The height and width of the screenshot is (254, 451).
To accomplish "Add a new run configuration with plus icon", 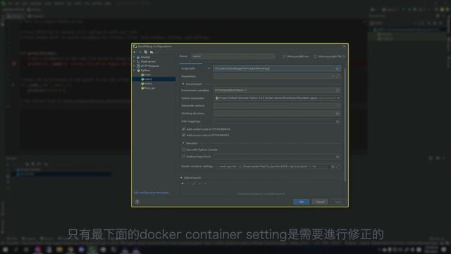I will coord(135,52).
